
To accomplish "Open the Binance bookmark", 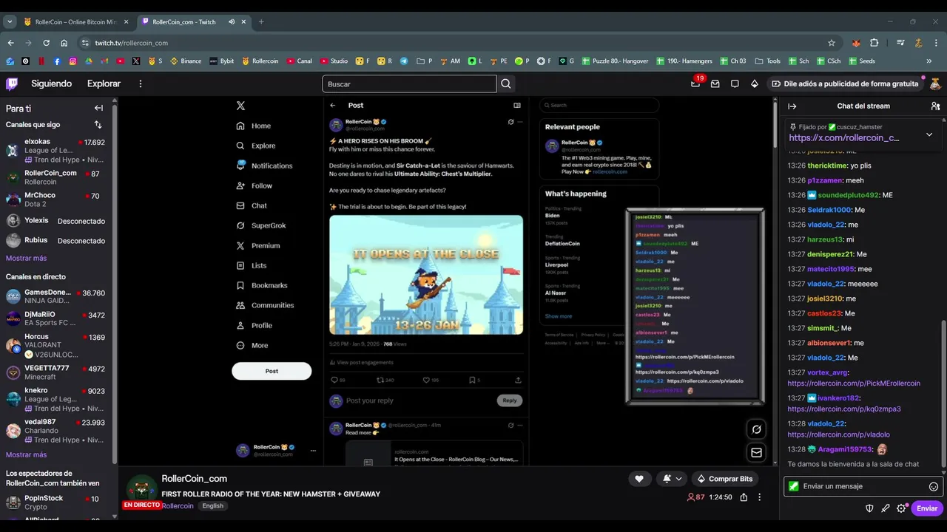I will point(186,61).
